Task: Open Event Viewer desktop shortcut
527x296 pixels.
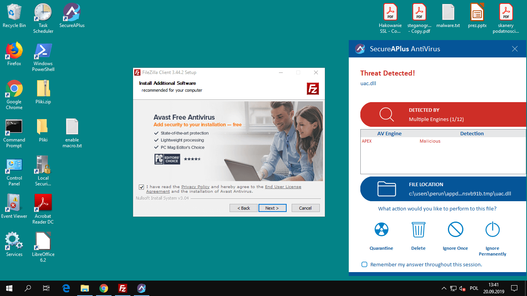Action: pyautogui.click(x=14, y=206)
